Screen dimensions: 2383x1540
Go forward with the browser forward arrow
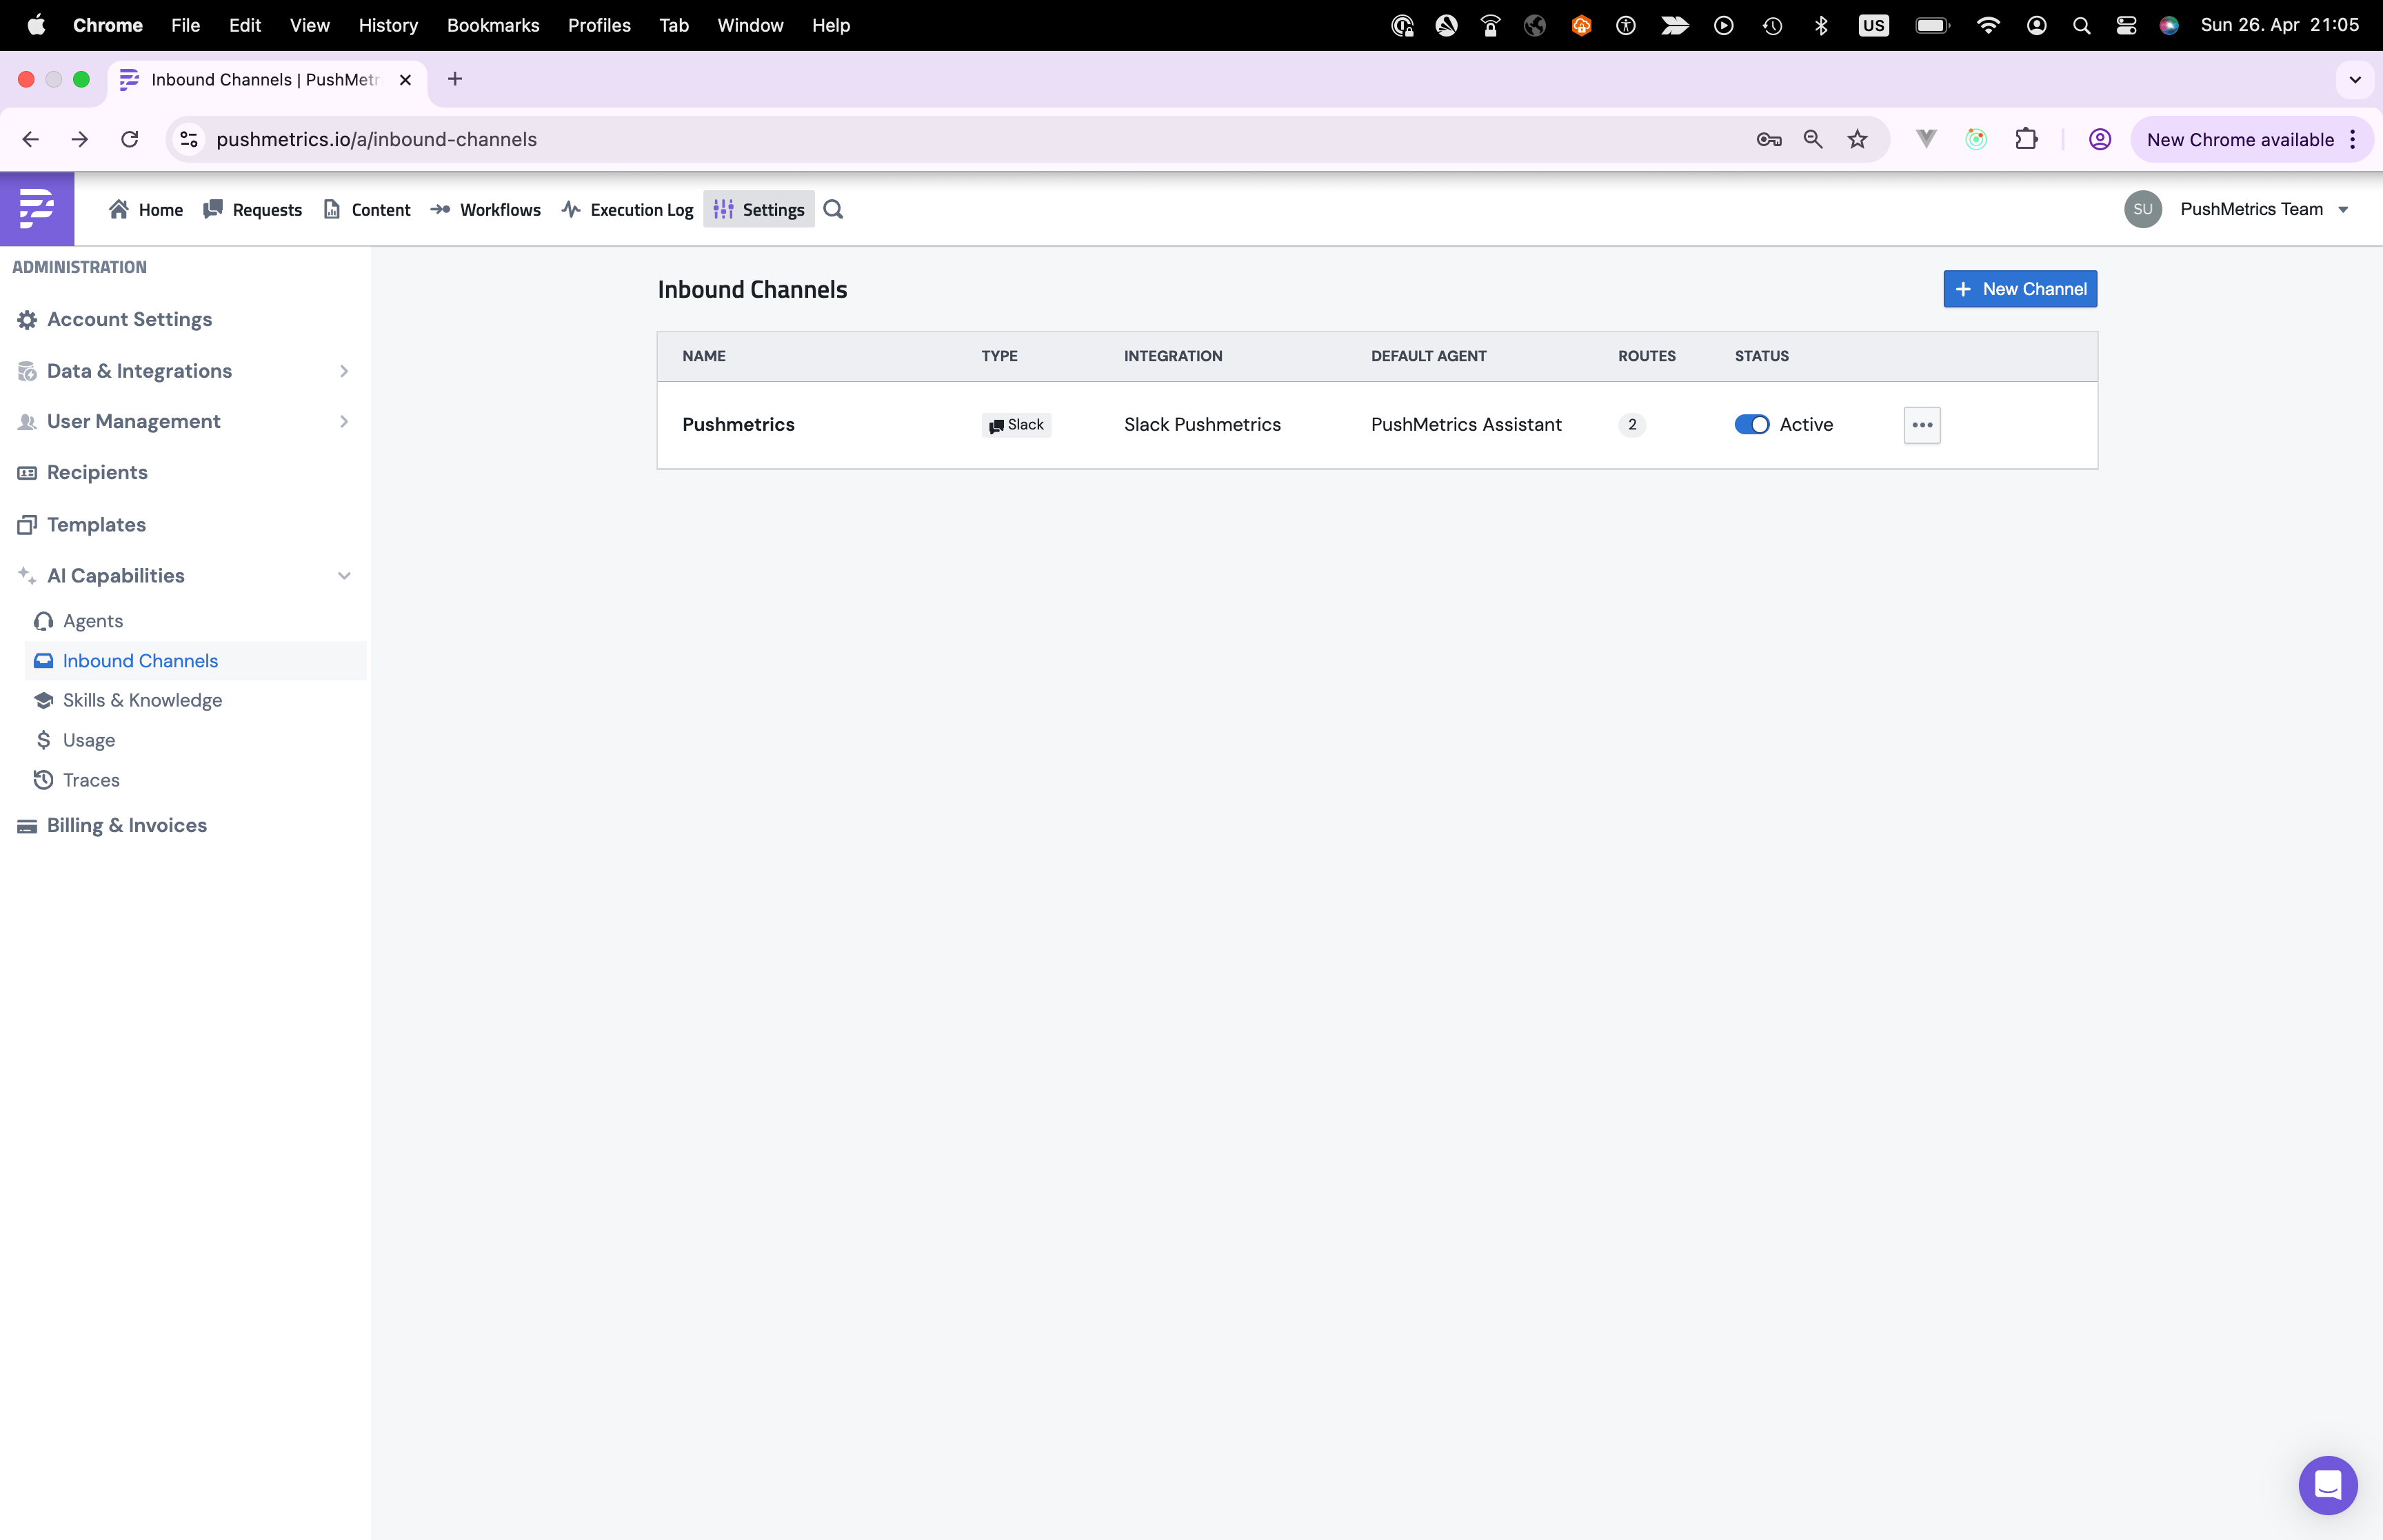tap(80, 139)
